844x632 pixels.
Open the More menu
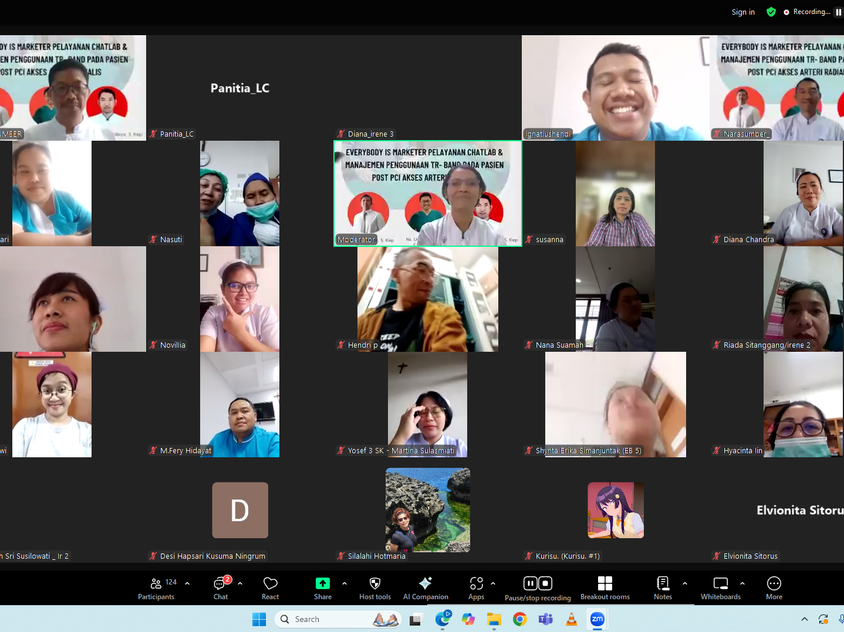click(774, 588)
